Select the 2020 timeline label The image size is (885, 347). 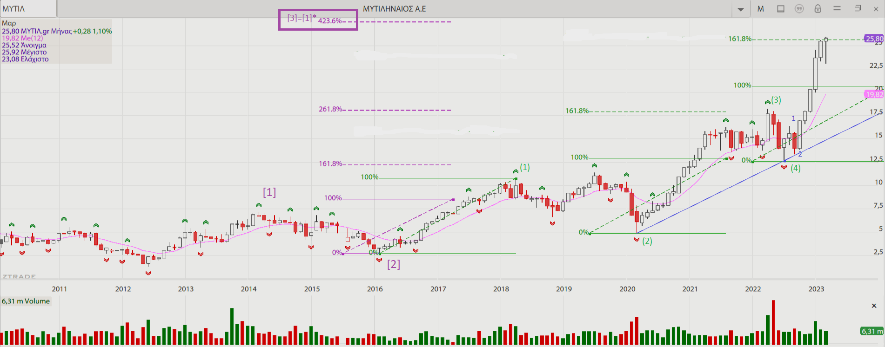coord(627,289)
